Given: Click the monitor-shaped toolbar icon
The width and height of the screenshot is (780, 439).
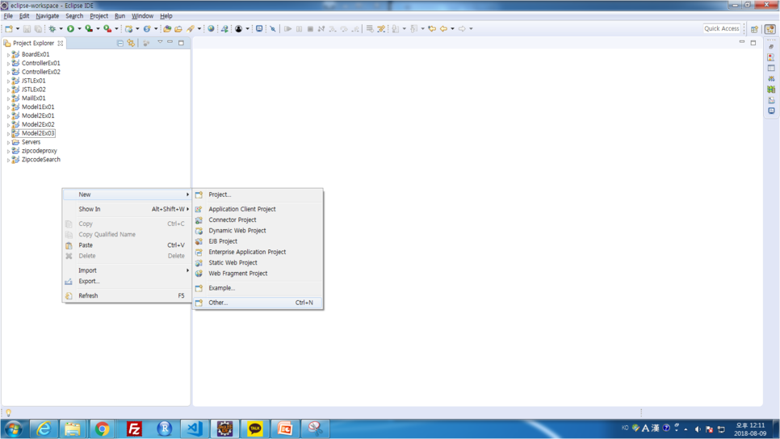Looking at the screenshot, I should [x=259, y=29].
